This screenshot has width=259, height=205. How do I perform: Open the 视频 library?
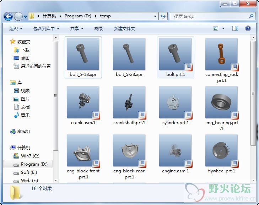(x=25, y=90)
